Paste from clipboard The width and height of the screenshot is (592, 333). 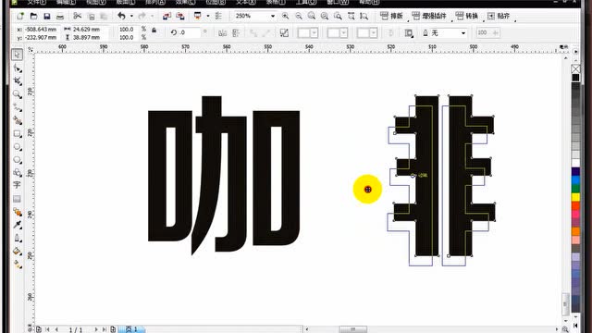pyautogui.click(x=104, y=17)
